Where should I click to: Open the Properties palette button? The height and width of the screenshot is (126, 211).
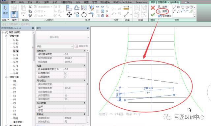click(14, 14)
